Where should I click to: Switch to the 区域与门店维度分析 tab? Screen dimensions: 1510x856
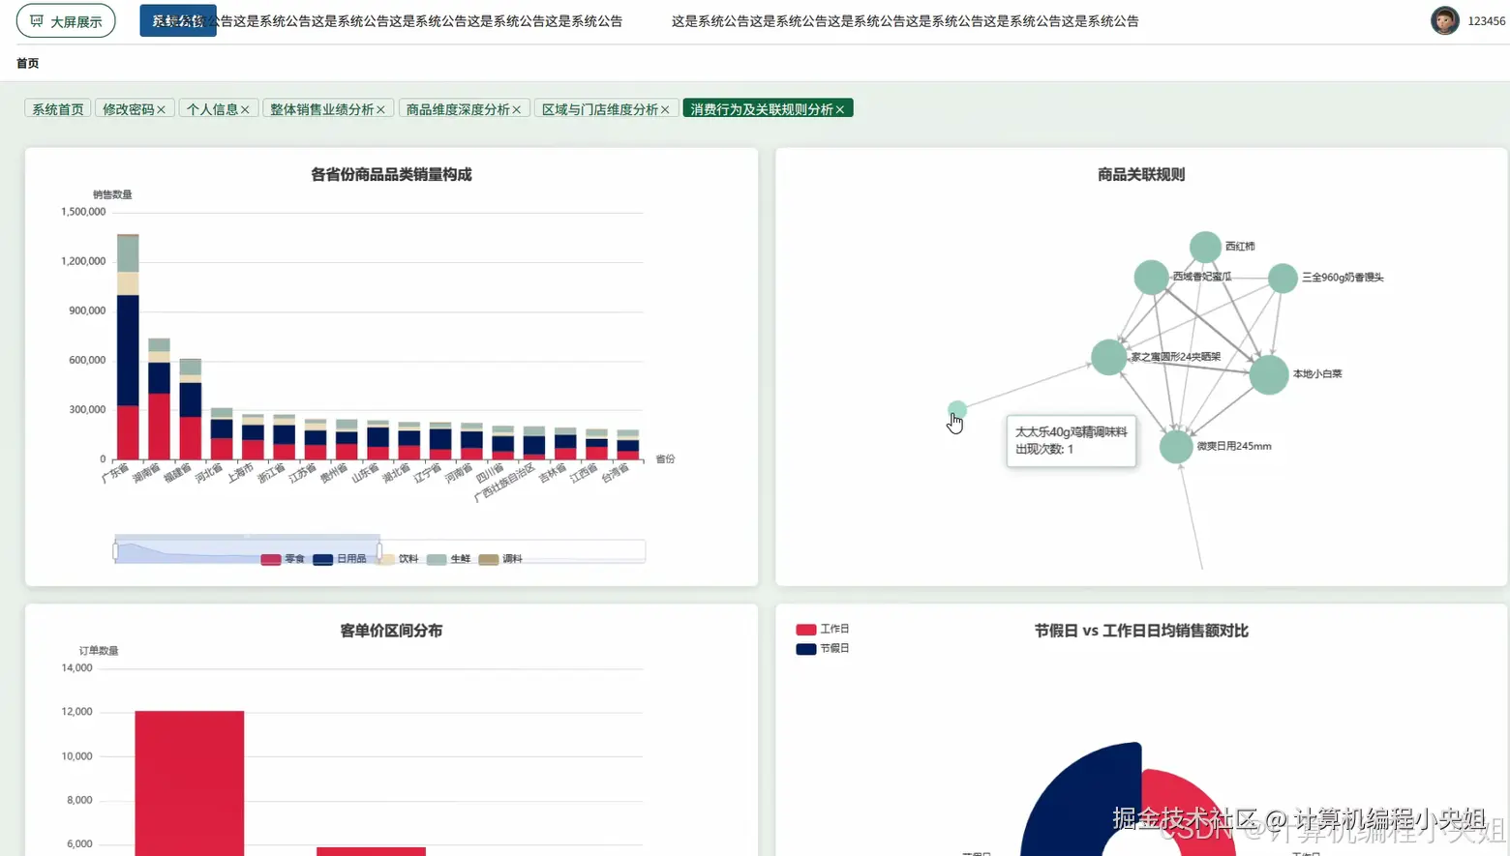coord(598,108)
